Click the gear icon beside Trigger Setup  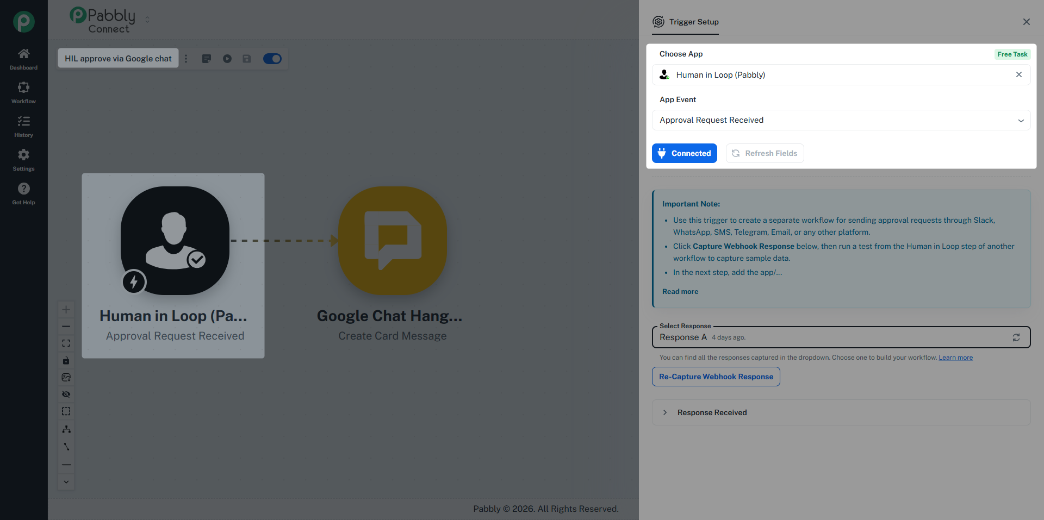[x=658, y=22]
